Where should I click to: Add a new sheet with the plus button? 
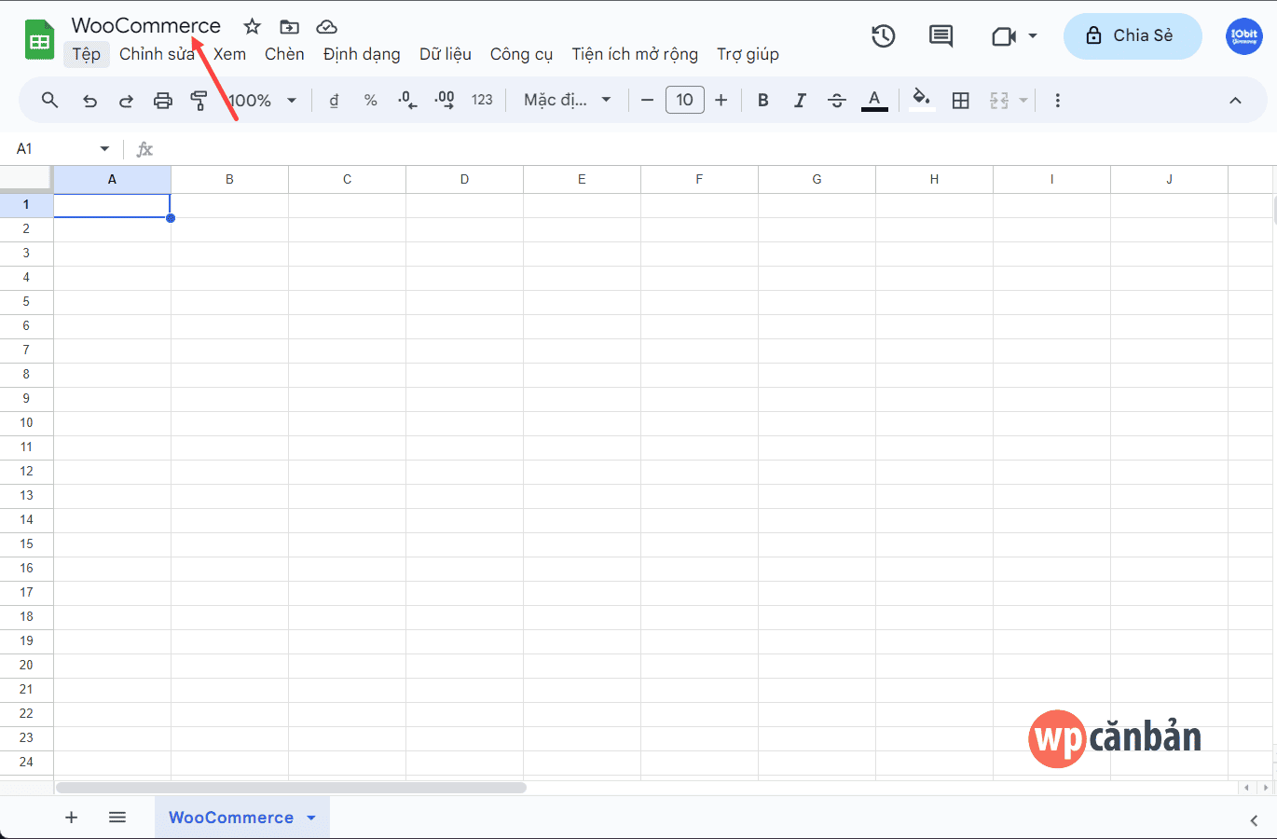click(x=71, y=818)
